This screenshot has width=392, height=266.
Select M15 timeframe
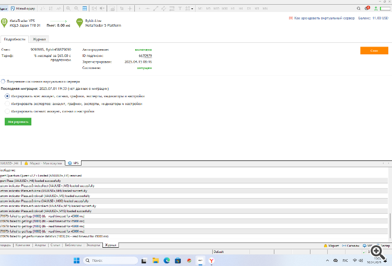click(216, 8)
